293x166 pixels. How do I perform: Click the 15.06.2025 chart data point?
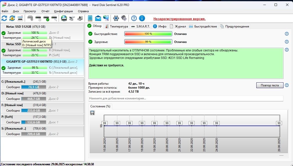[x=104, y=126]
